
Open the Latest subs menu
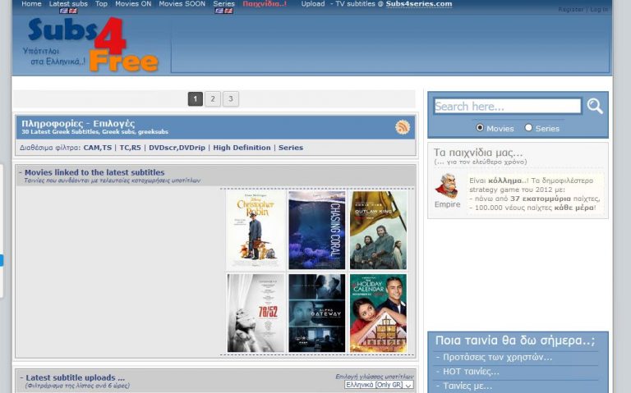click(68, 3)
